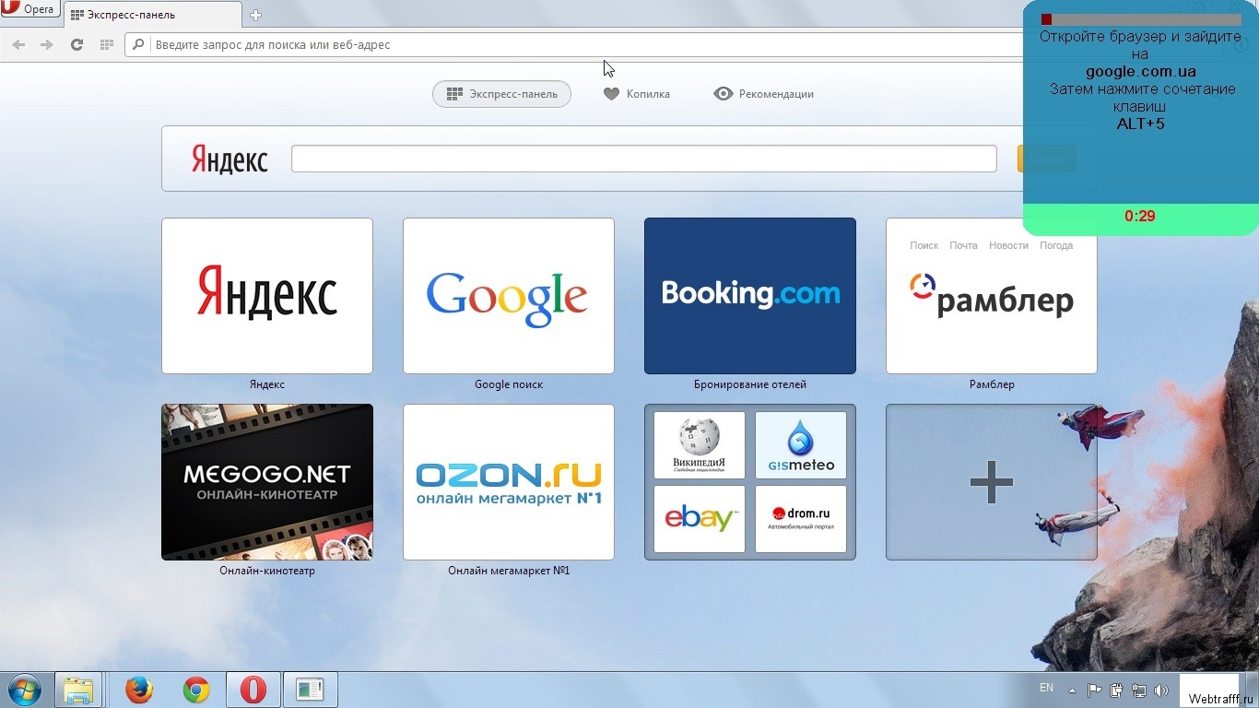The width and height of the screenshot is (1259, 708).
Task: Click the magnifier icon in the address bar
Action: click(139, 44)
